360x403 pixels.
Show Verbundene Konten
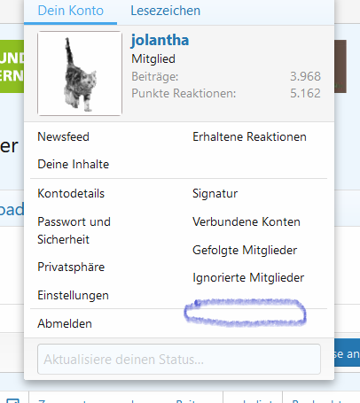(x=247, y=222)
